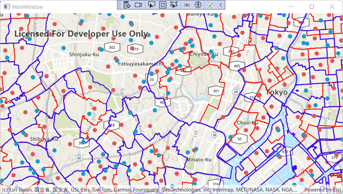Click rail station icon beside 301 shield
The image size is (343, 194).
click(x=236, y=91)
